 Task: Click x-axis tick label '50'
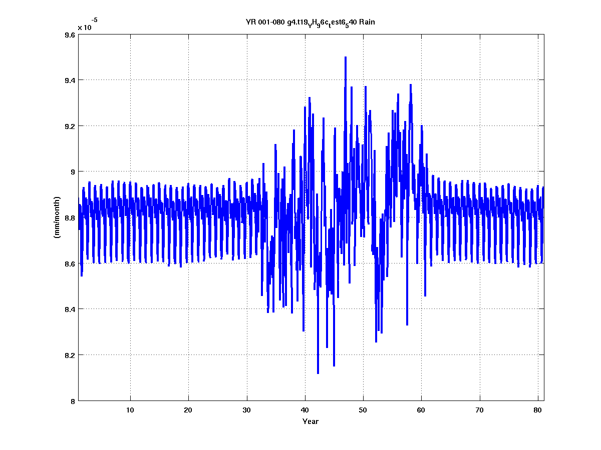point(363,409)
